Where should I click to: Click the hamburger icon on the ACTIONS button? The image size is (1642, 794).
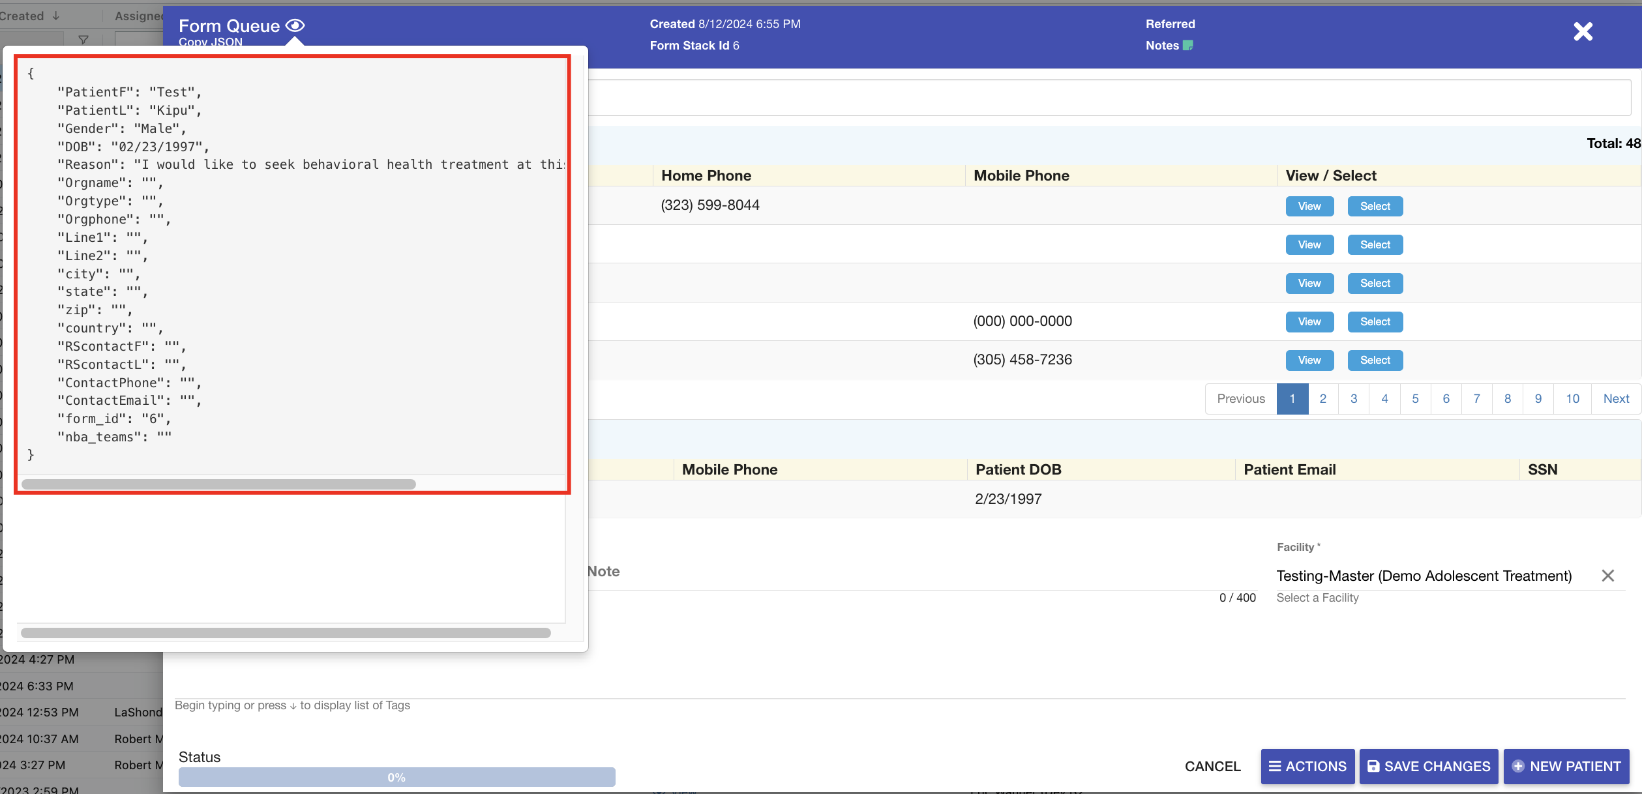pyautogui.click(x=1274, y=767)
